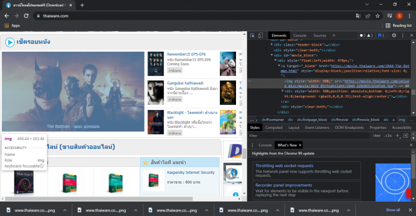Toggle the :hov element state button
This screenshot has height=216, width=416.
click(x=377, y=136)
